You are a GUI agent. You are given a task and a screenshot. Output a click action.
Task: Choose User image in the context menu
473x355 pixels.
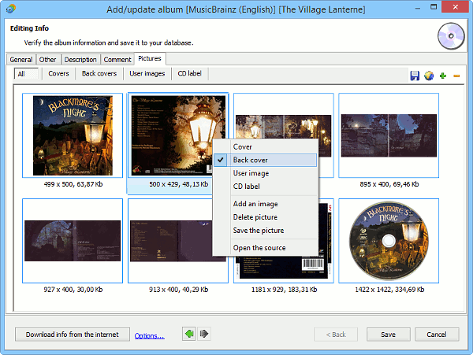pos(266,173)
